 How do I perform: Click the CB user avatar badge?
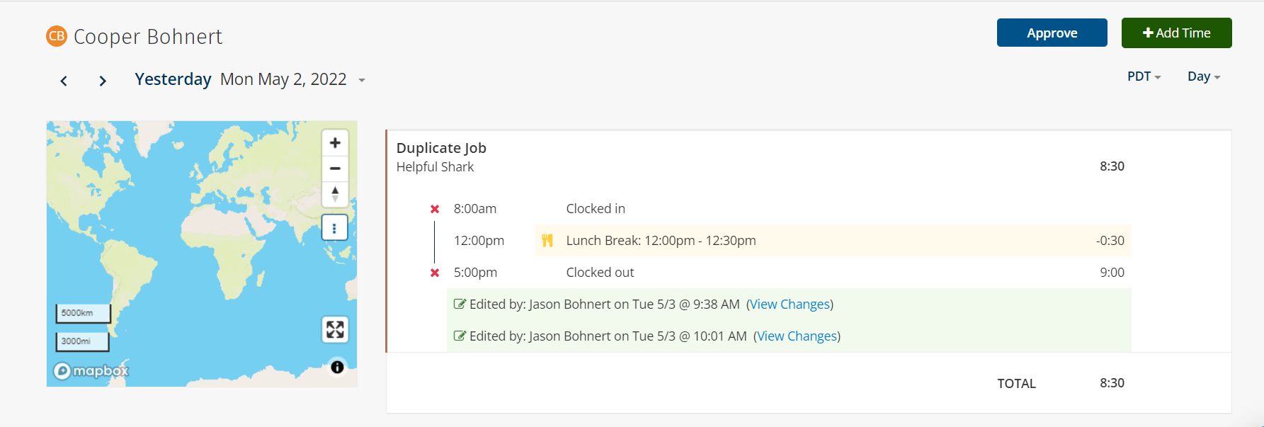tap(57, 36)
